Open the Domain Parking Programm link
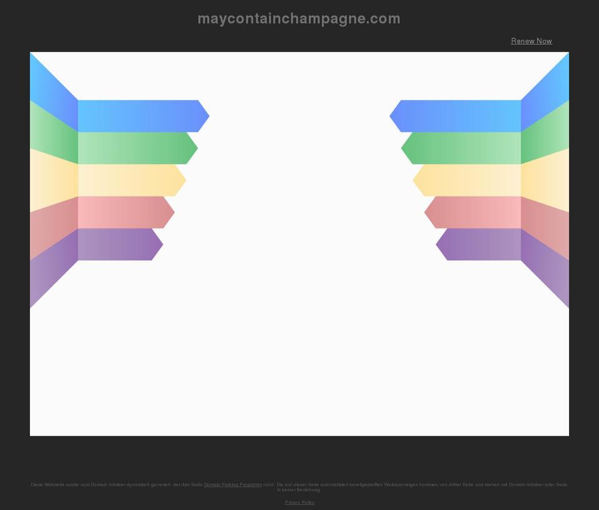The image size is (599, 510). [x=233, y=484]
